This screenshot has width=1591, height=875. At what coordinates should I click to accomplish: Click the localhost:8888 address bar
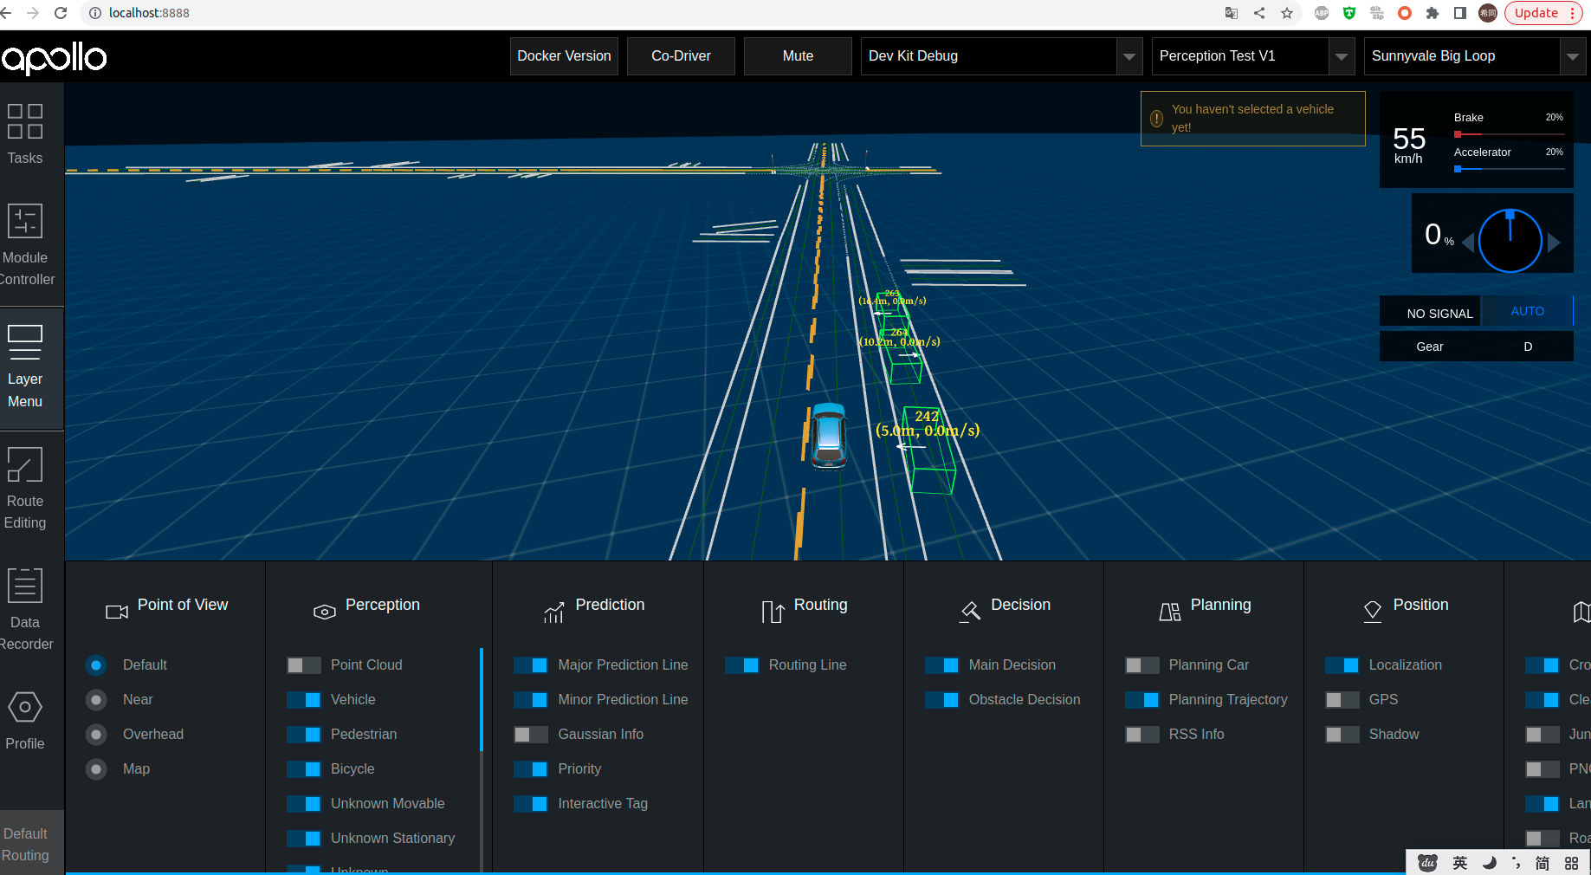point(650,13)
